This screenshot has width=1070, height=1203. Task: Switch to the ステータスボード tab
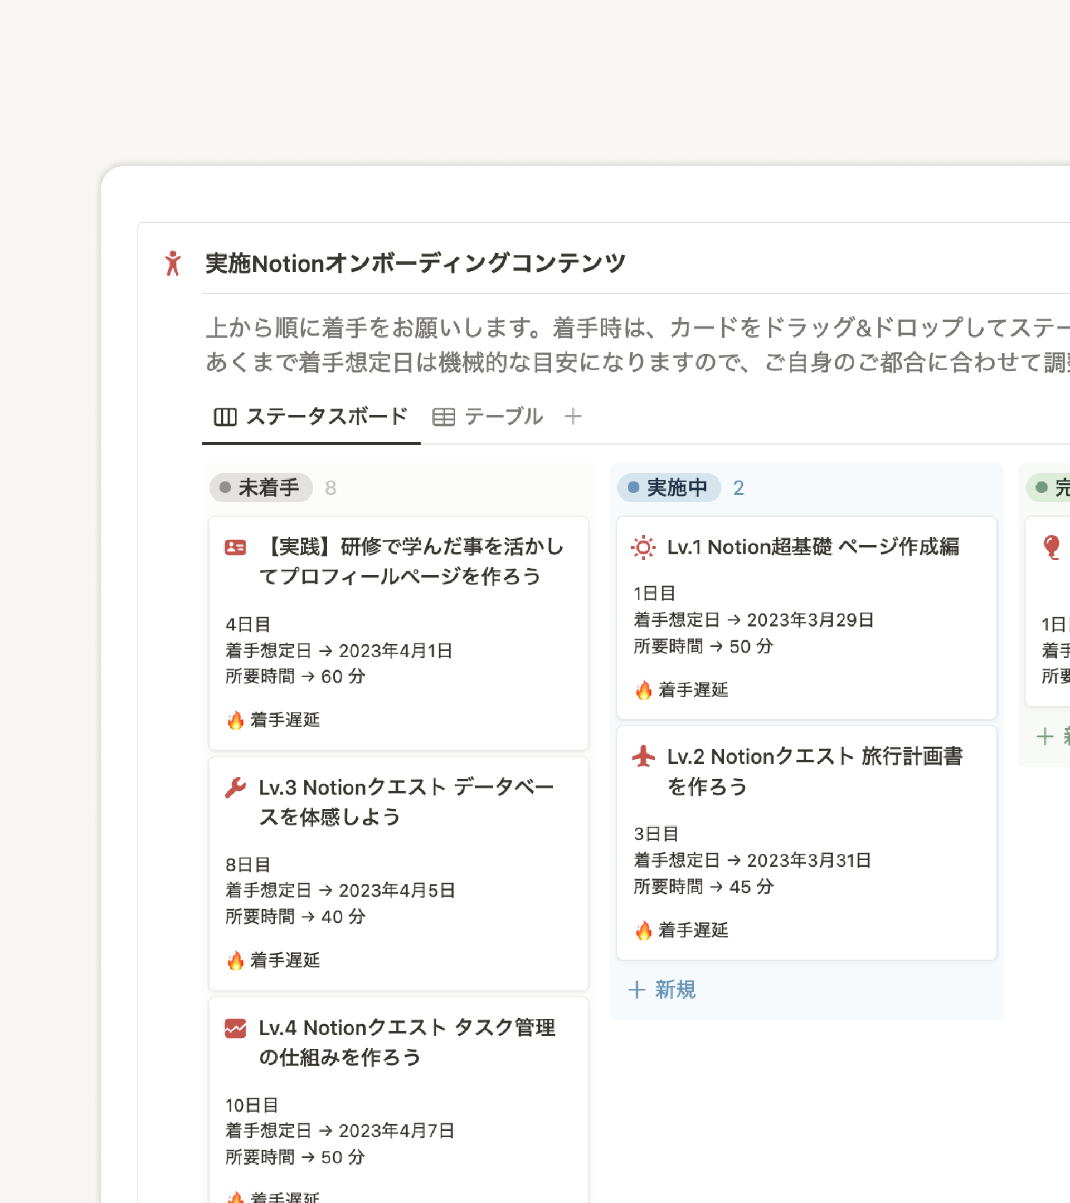click(311, 417)
